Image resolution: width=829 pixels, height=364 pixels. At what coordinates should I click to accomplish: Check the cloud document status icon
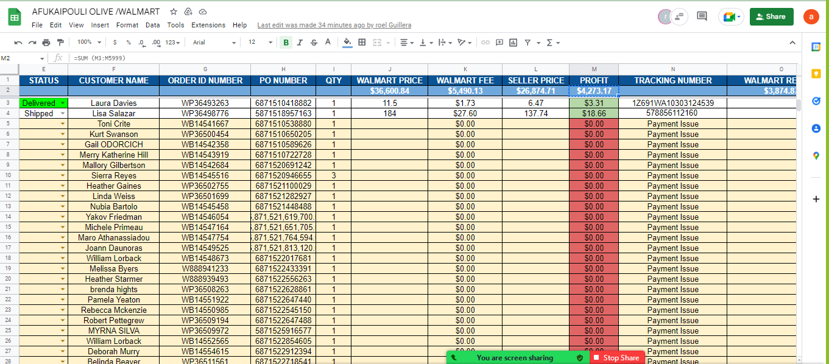click(x=203, y=12)
